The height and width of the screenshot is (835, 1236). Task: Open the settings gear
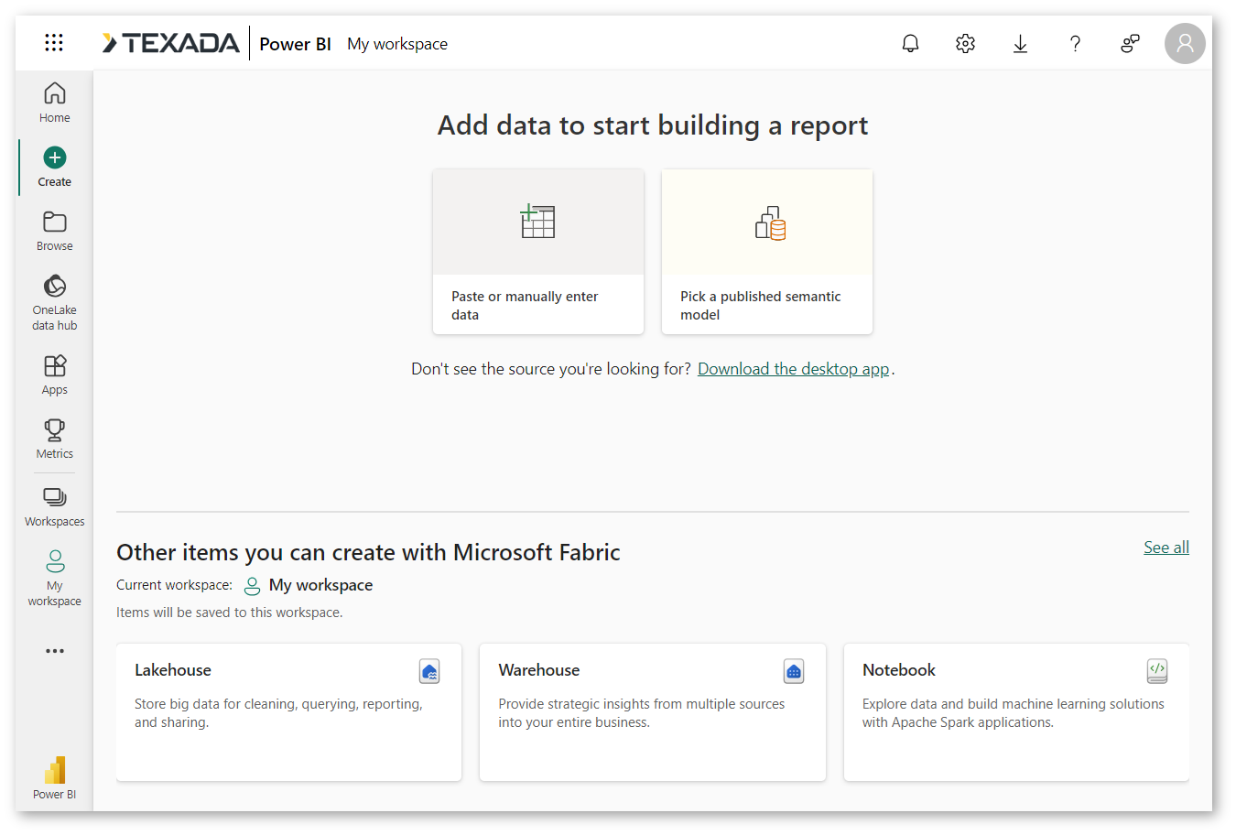[x=965, y=43]
